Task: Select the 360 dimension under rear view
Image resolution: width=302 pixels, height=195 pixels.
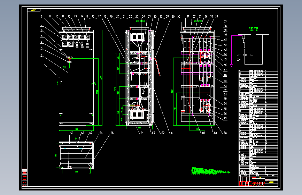Action: tap(197, 129)
